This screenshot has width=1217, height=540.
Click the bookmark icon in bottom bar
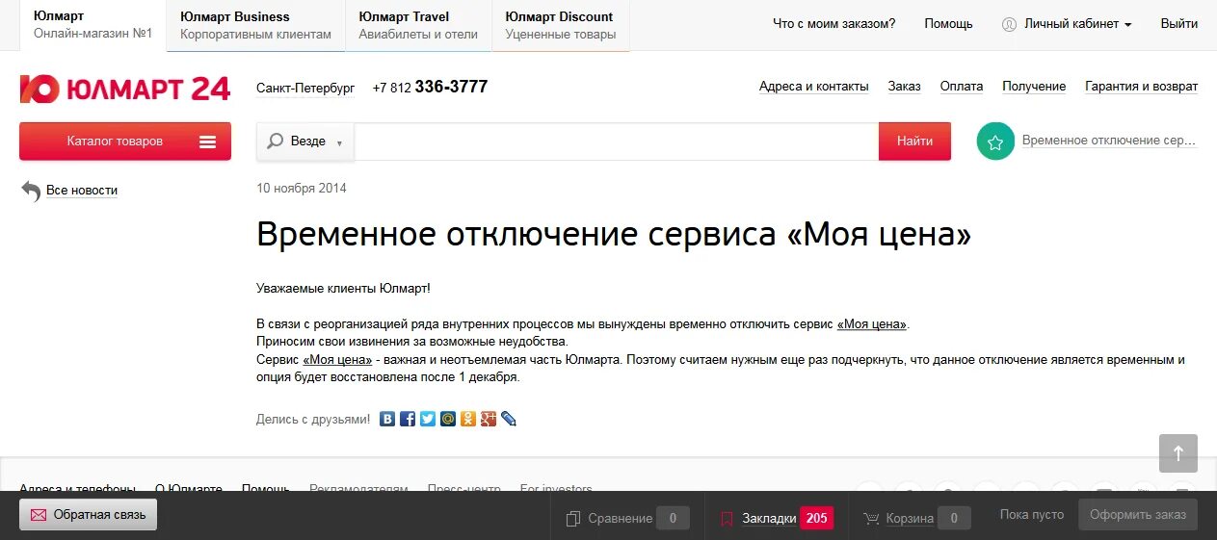click(728, 519)
